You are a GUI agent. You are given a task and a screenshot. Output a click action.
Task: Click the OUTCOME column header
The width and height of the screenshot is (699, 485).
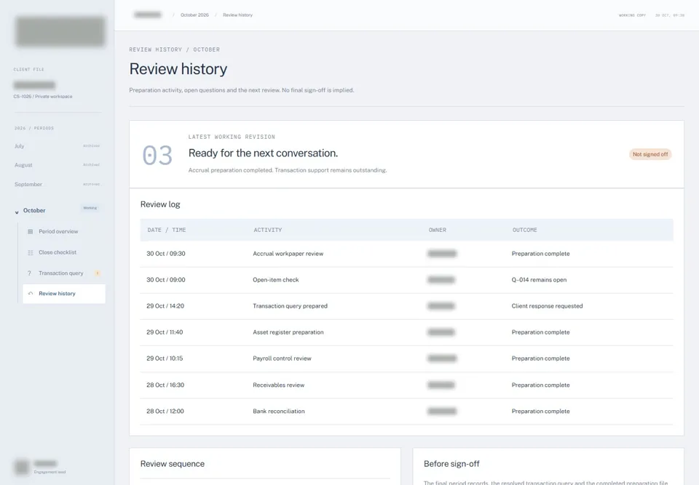[x=525, y=230]
